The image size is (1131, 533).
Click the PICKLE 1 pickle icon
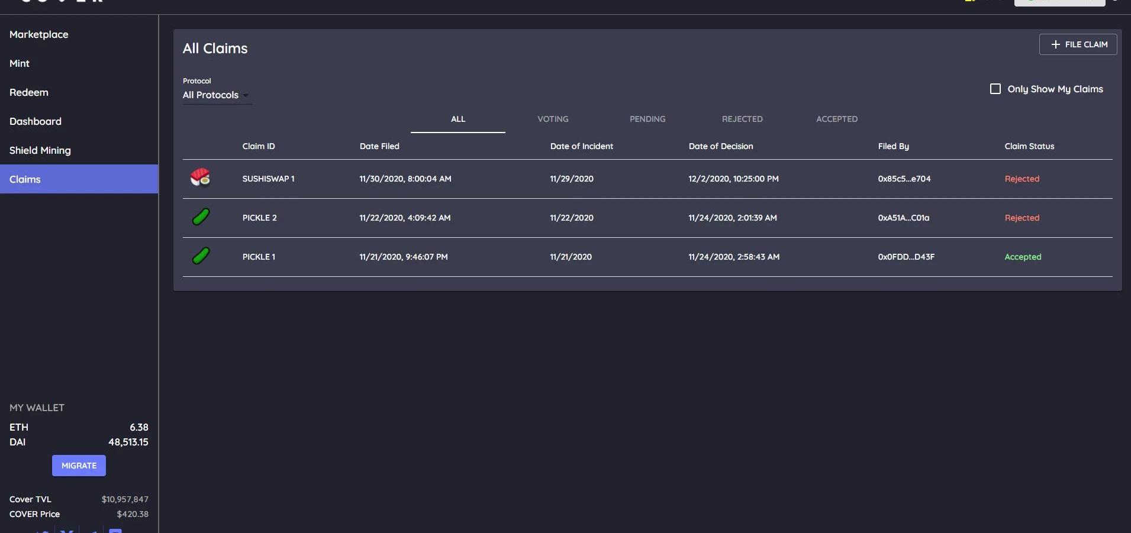click(x=201, y=256)
